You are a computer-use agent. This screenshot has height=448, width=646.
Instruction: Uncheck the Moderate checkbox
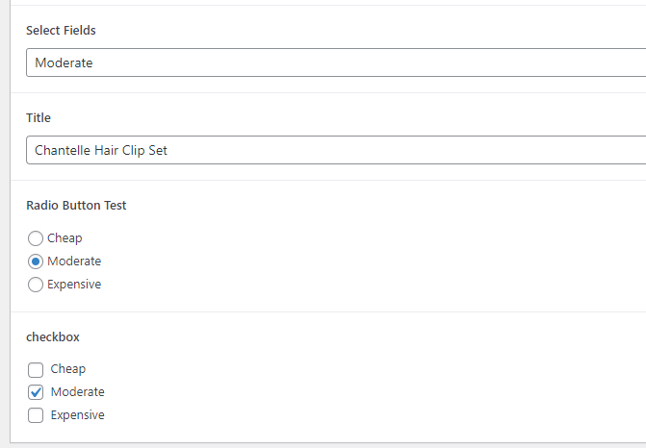[x=36, y=392]
